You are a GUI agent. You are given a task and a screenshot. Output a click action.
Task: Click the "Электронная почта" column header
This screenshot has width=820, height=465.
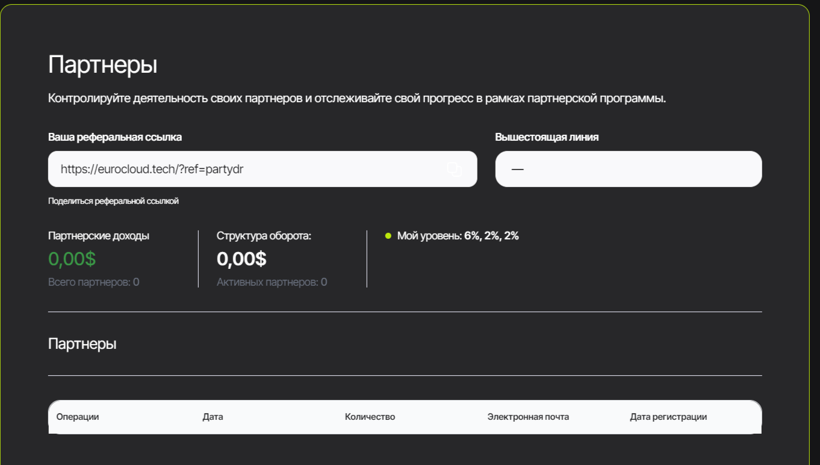pyautogui.click(x=528, y=417)
